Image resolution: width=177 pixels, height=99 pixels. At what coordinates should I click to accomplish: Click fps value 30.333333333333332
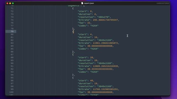[x=100, y=69]
